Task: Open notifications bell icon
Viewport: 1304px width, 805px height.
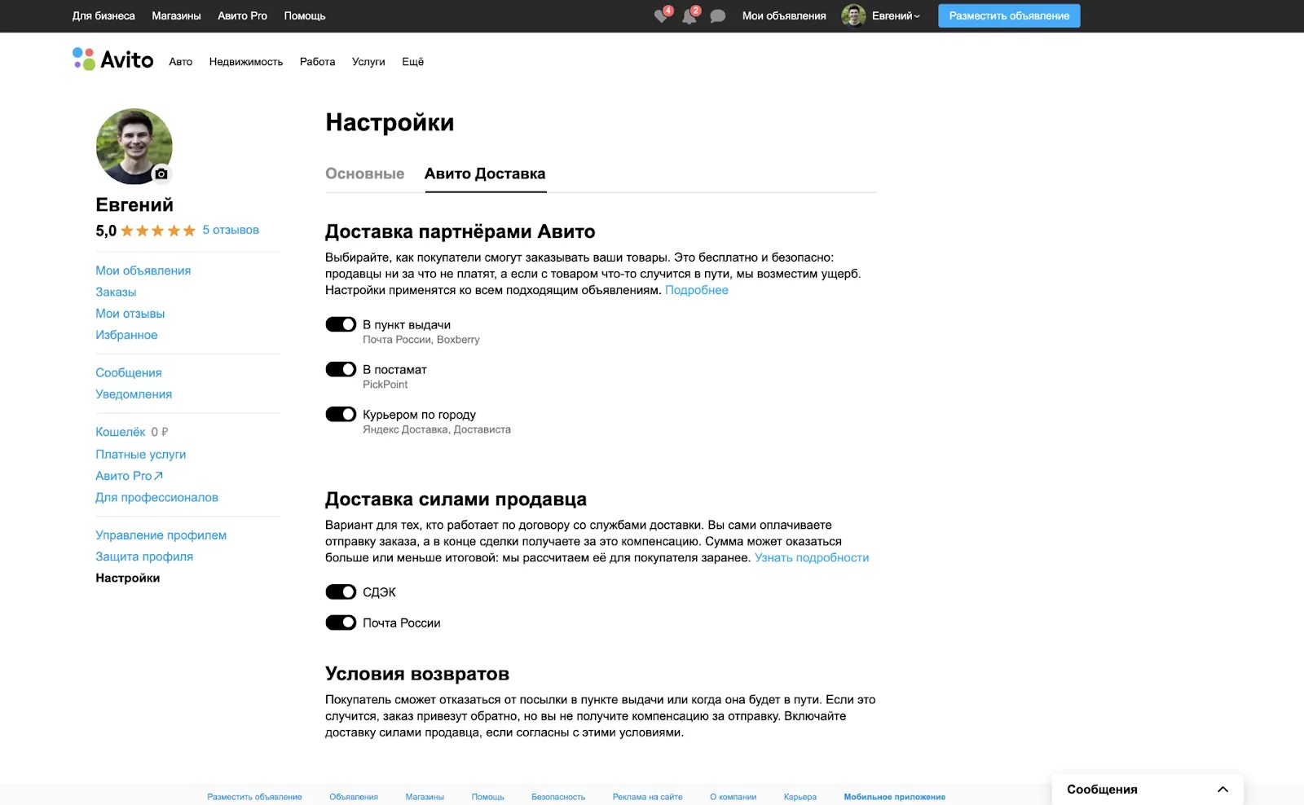Action: click(689, 16)
